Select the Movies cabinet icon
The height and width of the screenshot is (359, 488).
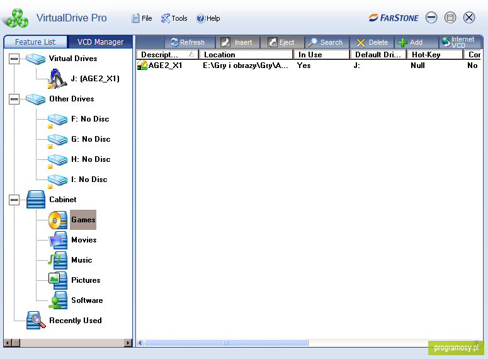click(58, 240)
